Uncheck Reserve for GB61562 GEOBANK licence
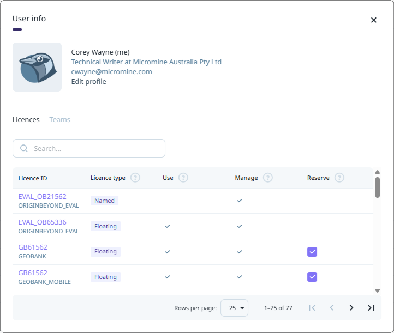The image size is (394, 333). (x=312, y=252)
